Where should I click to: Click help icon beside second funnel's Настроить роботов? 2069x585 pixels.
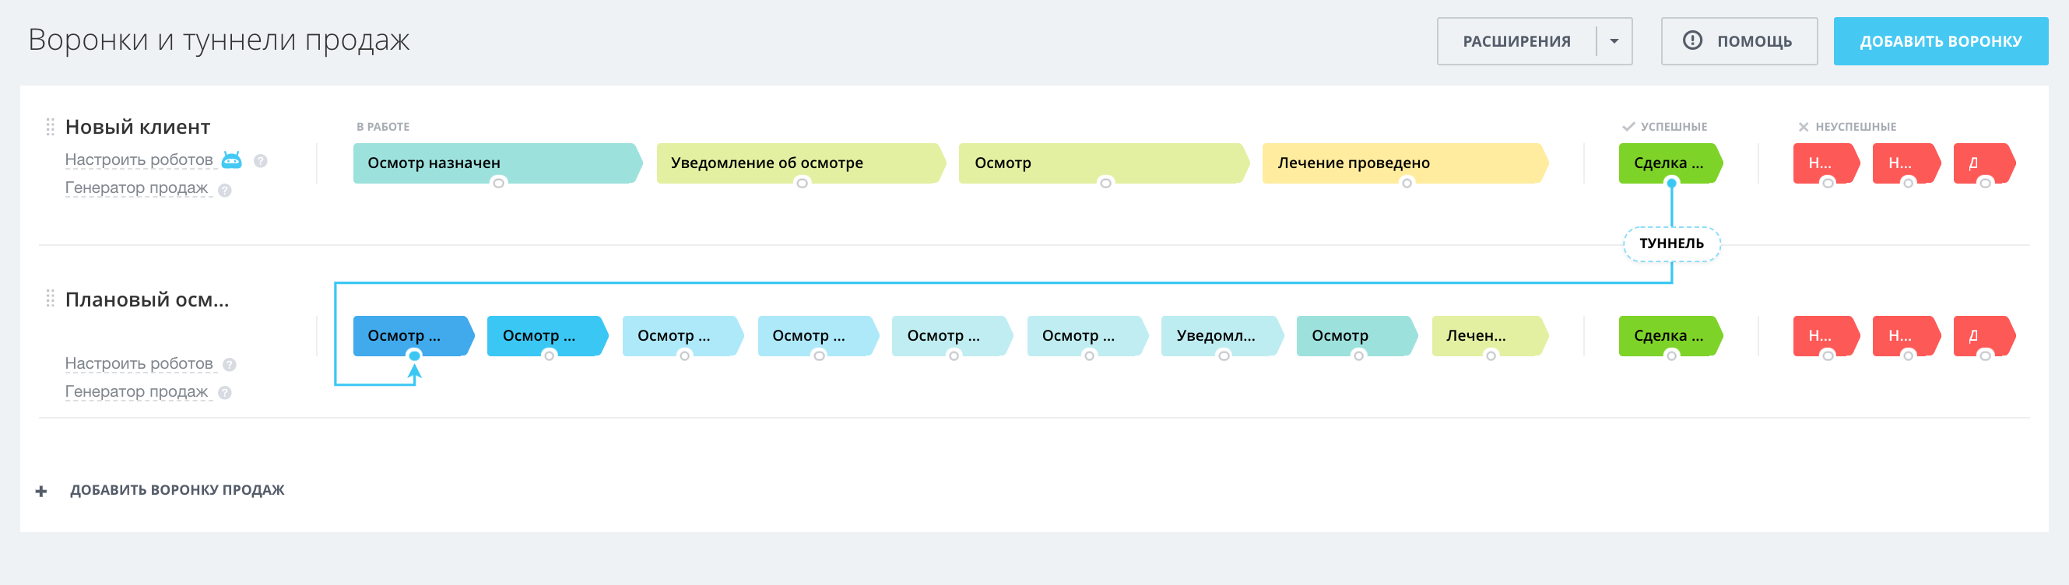click(230, 365)
